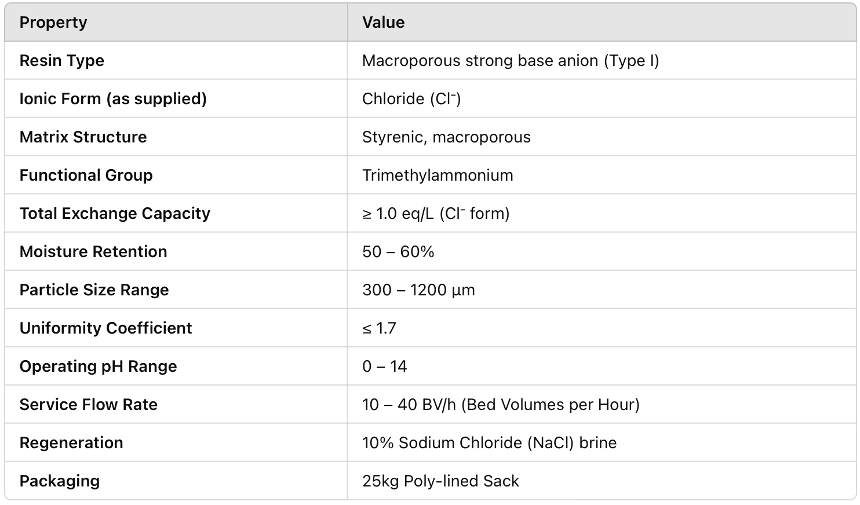Click the Matrix Structure label

coord(83,137)
